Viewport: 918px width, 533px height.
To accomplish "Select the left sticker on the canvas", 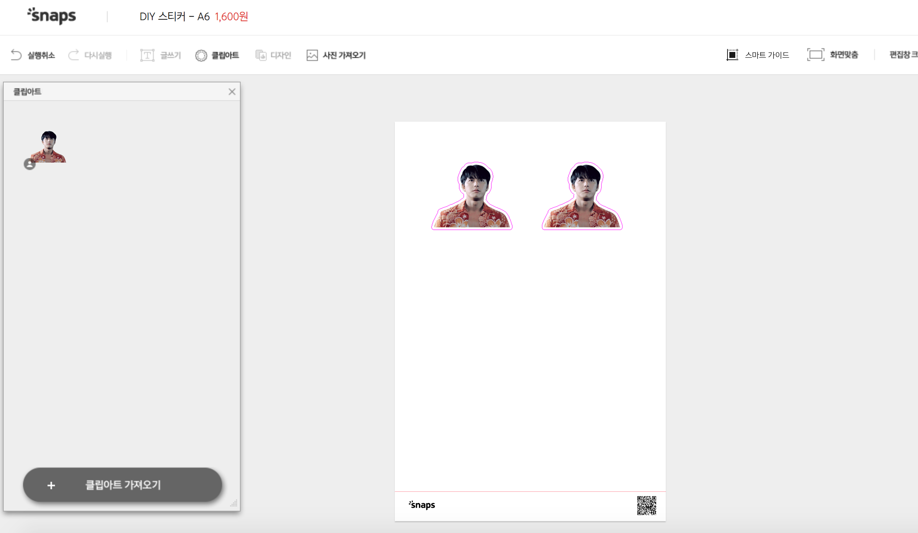I will [x=472, y=197].
